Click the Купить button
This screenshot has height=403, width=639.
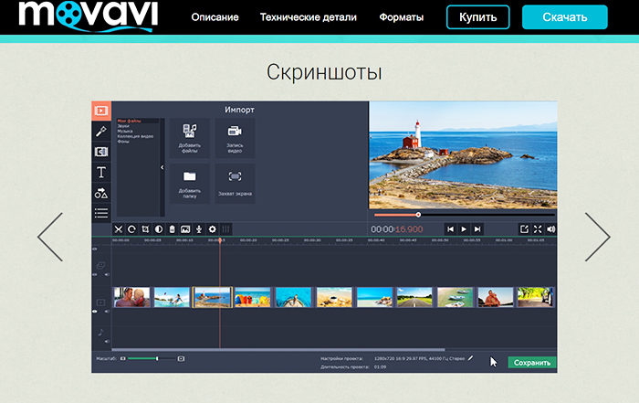[478, 17]
